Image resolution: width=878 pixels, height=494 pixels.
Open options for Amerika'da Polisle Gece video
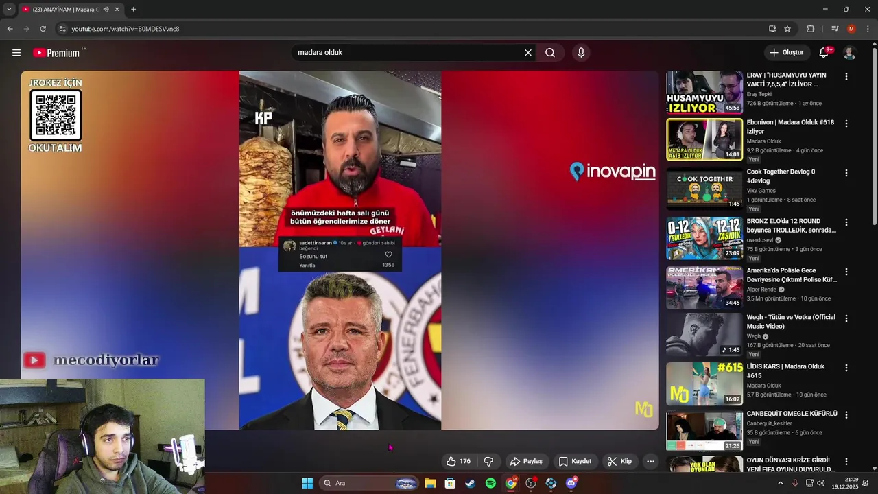click(846, 272)
